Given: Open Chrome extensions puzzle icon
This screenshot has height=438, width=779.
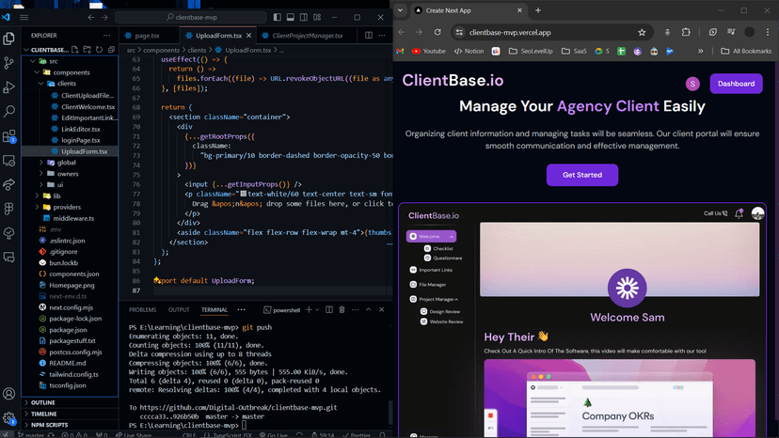Looking at the screenshot, I should [686, 32].
